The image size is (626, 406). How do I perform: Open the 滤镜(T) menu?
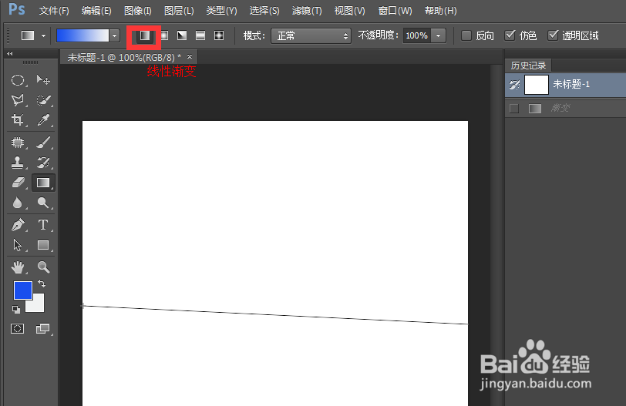coord(307,11)
